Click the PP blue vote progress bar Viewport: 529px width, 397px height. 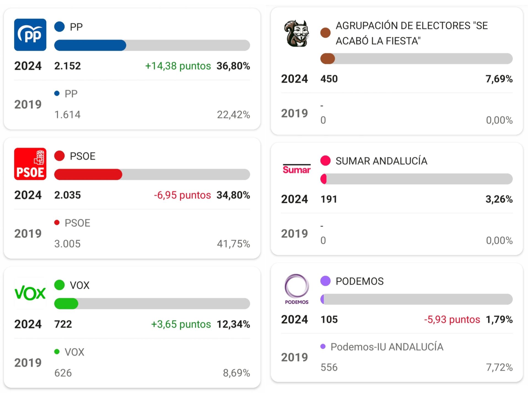tap(152, 45)
